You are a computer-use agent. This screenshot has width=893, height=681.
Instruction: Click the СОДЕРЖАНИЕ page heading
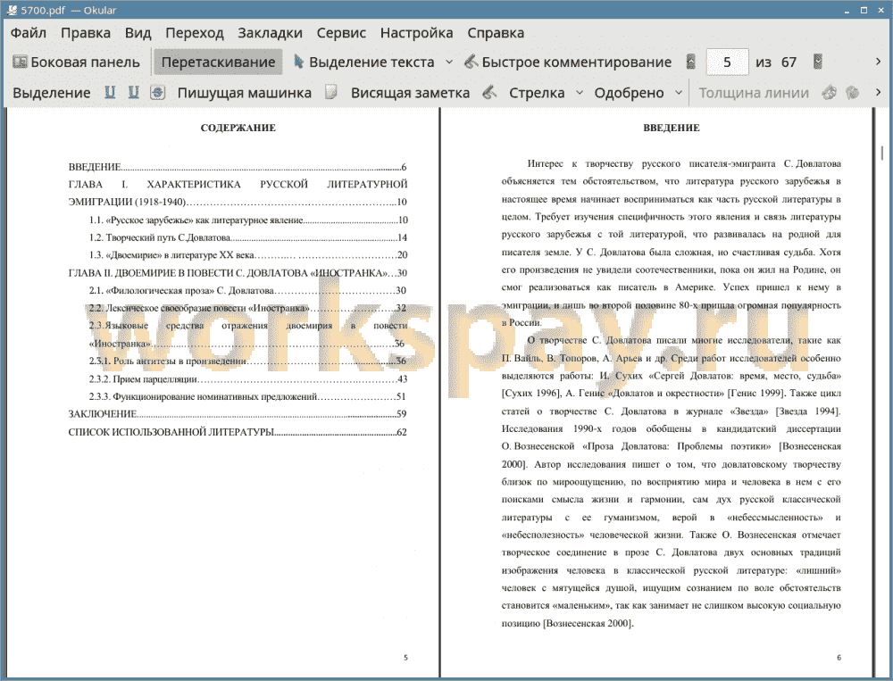tap(238, 128)
